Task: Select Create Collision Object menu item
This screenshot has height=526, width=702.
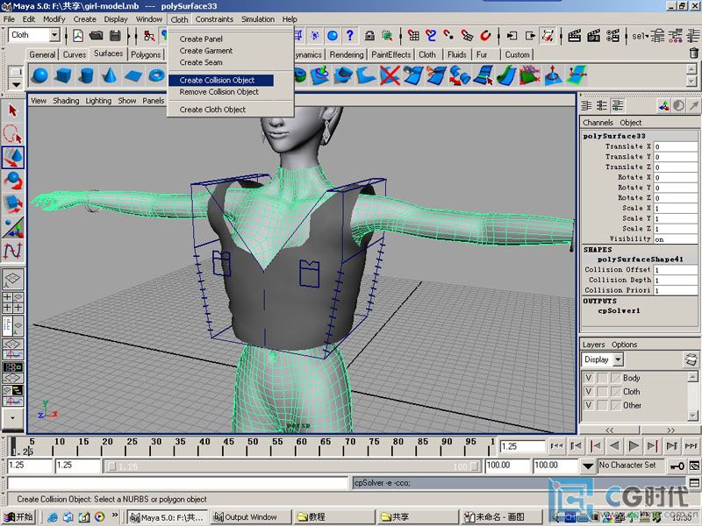Action: tap(221, 80)
